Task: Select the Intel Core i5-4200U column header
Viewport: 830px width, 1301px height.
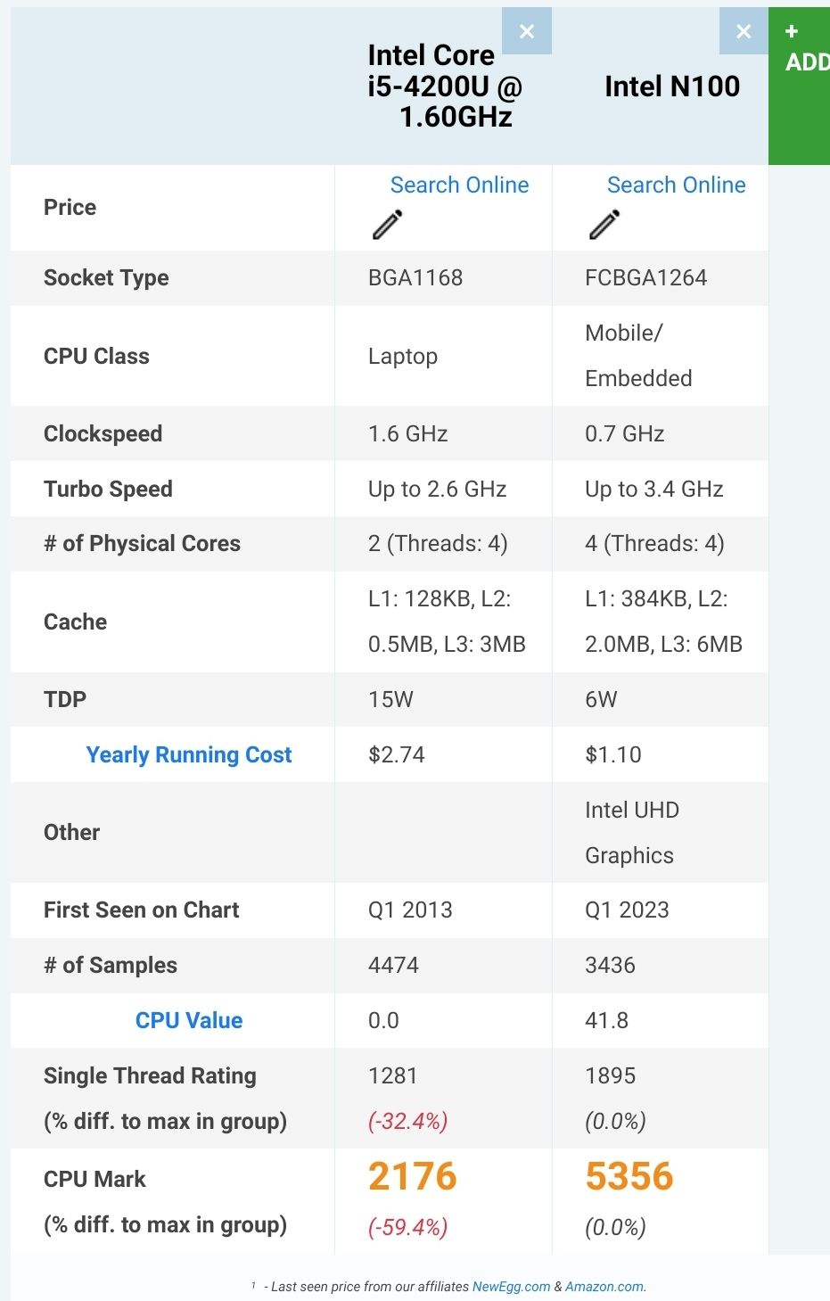Action: click(430, 80)
